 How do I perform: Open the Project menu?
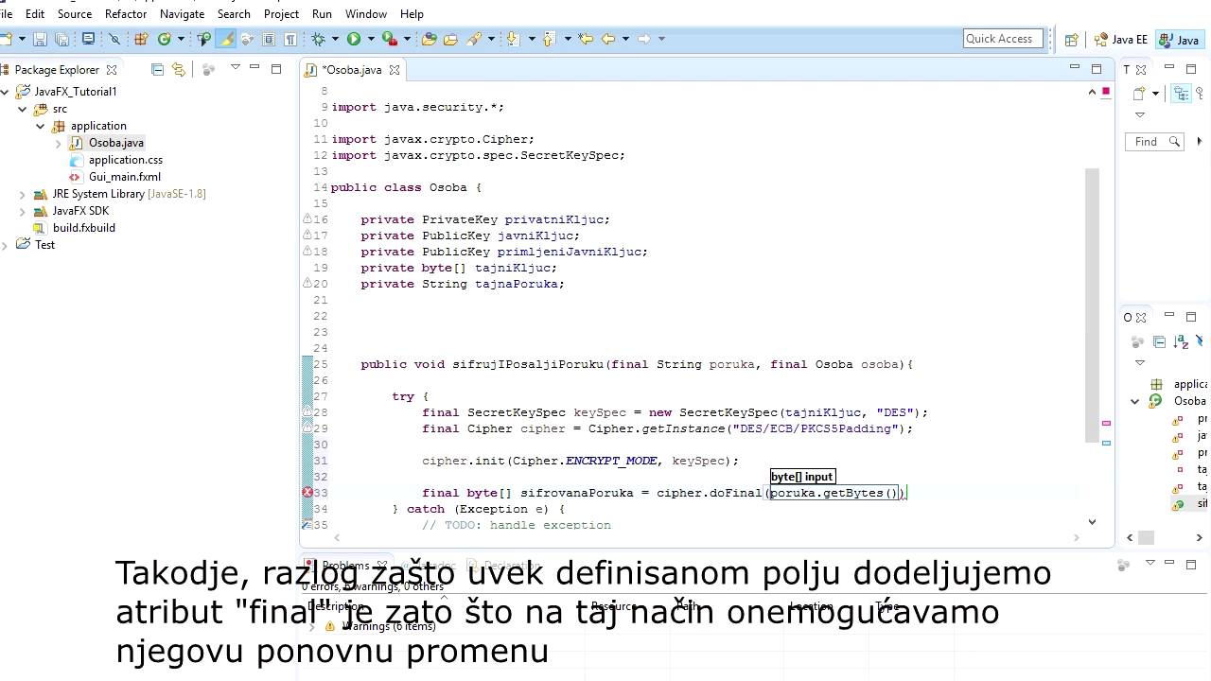[281, 14]
